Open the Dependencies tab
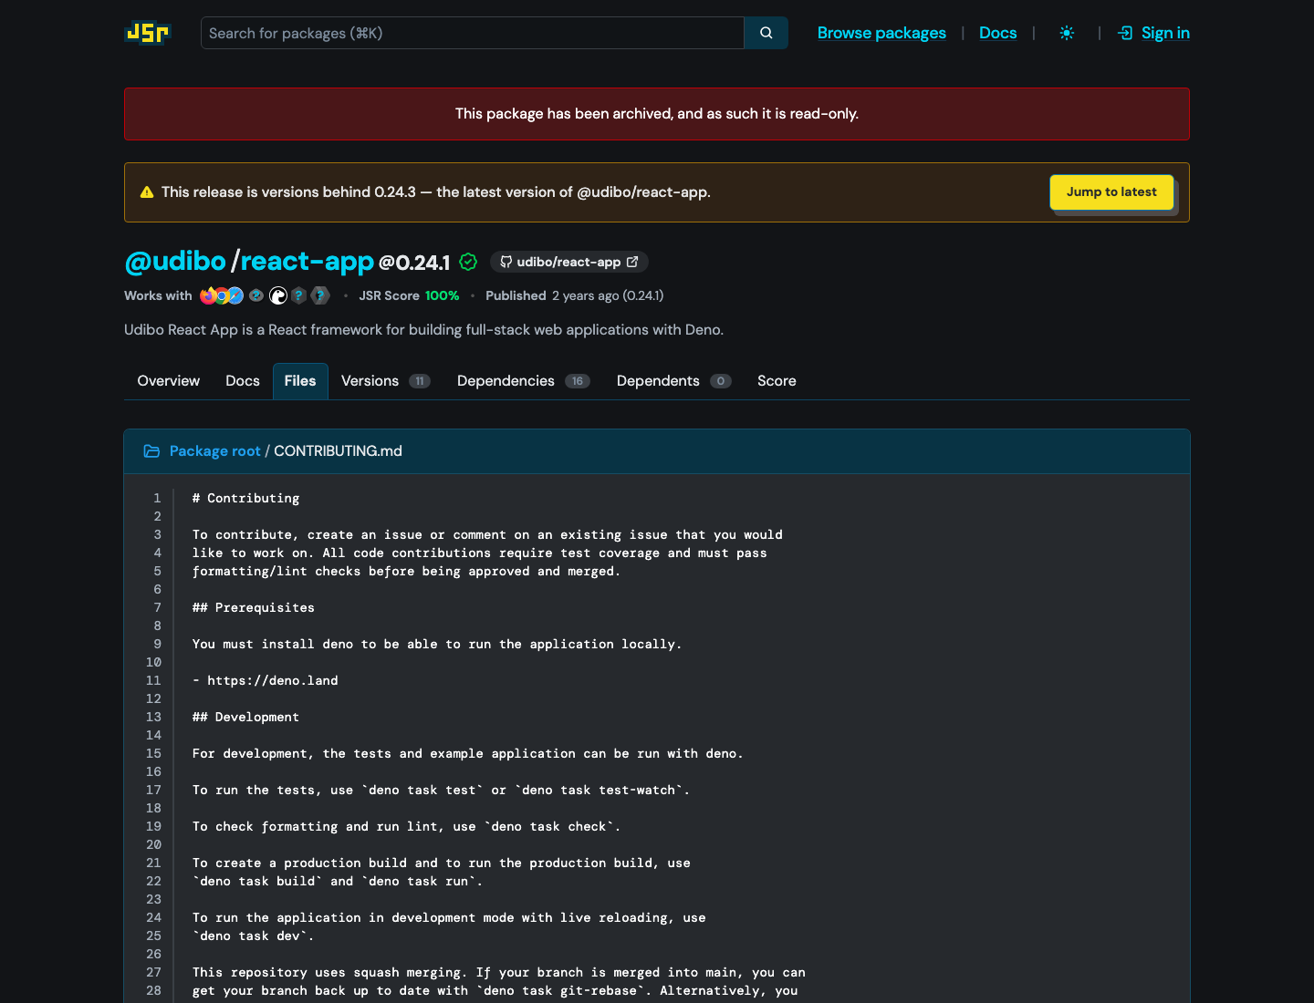The width and height of the screenshot is (1314, 1003). click(x=523, y=381)
